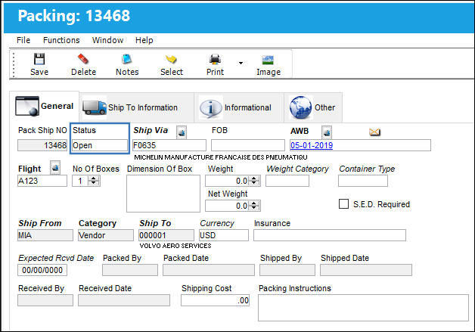Click the Container Type field

pos(363,181)
